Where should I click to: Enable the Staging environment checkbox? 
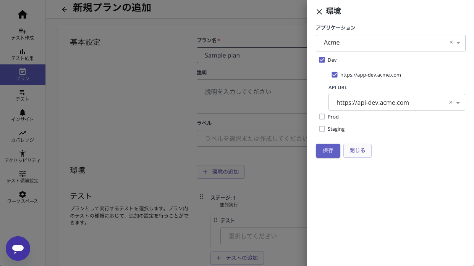(x=322, y=129)
